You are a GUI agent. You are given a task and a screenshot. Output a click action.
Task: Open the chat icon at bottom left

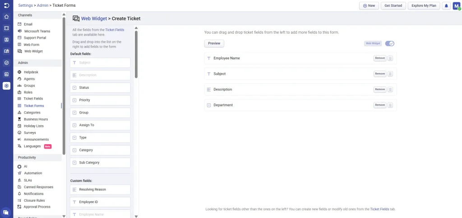[6, 212]
